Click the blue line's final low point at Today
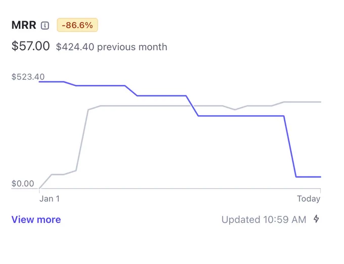This screenshot has width=344, height=264. coord(321,177)
